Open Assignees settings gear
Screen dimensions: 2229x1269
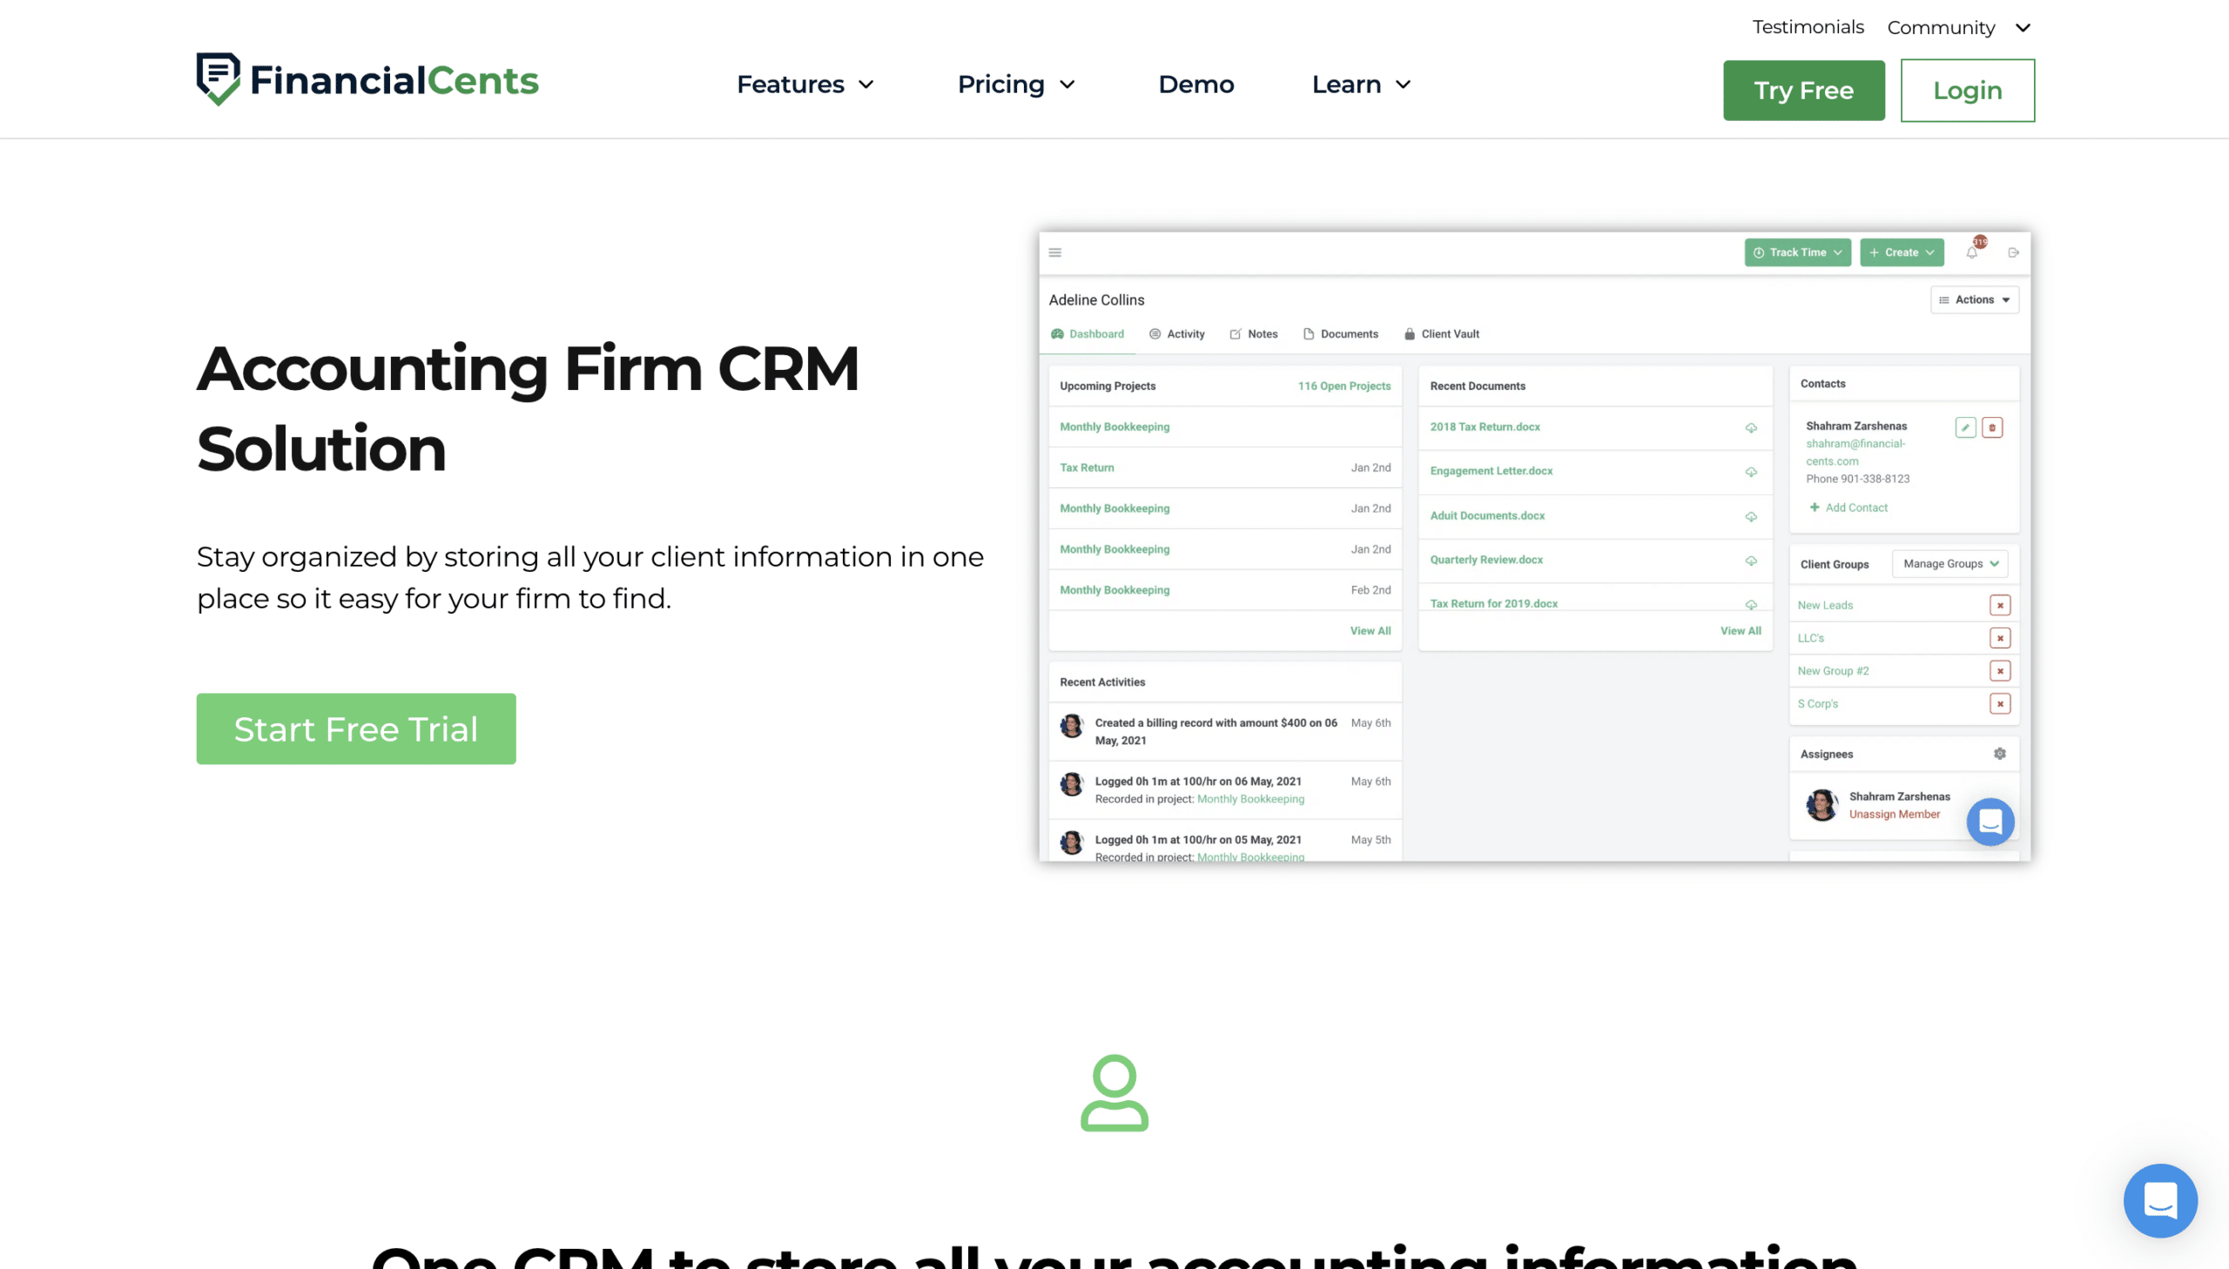(2000, 754)
